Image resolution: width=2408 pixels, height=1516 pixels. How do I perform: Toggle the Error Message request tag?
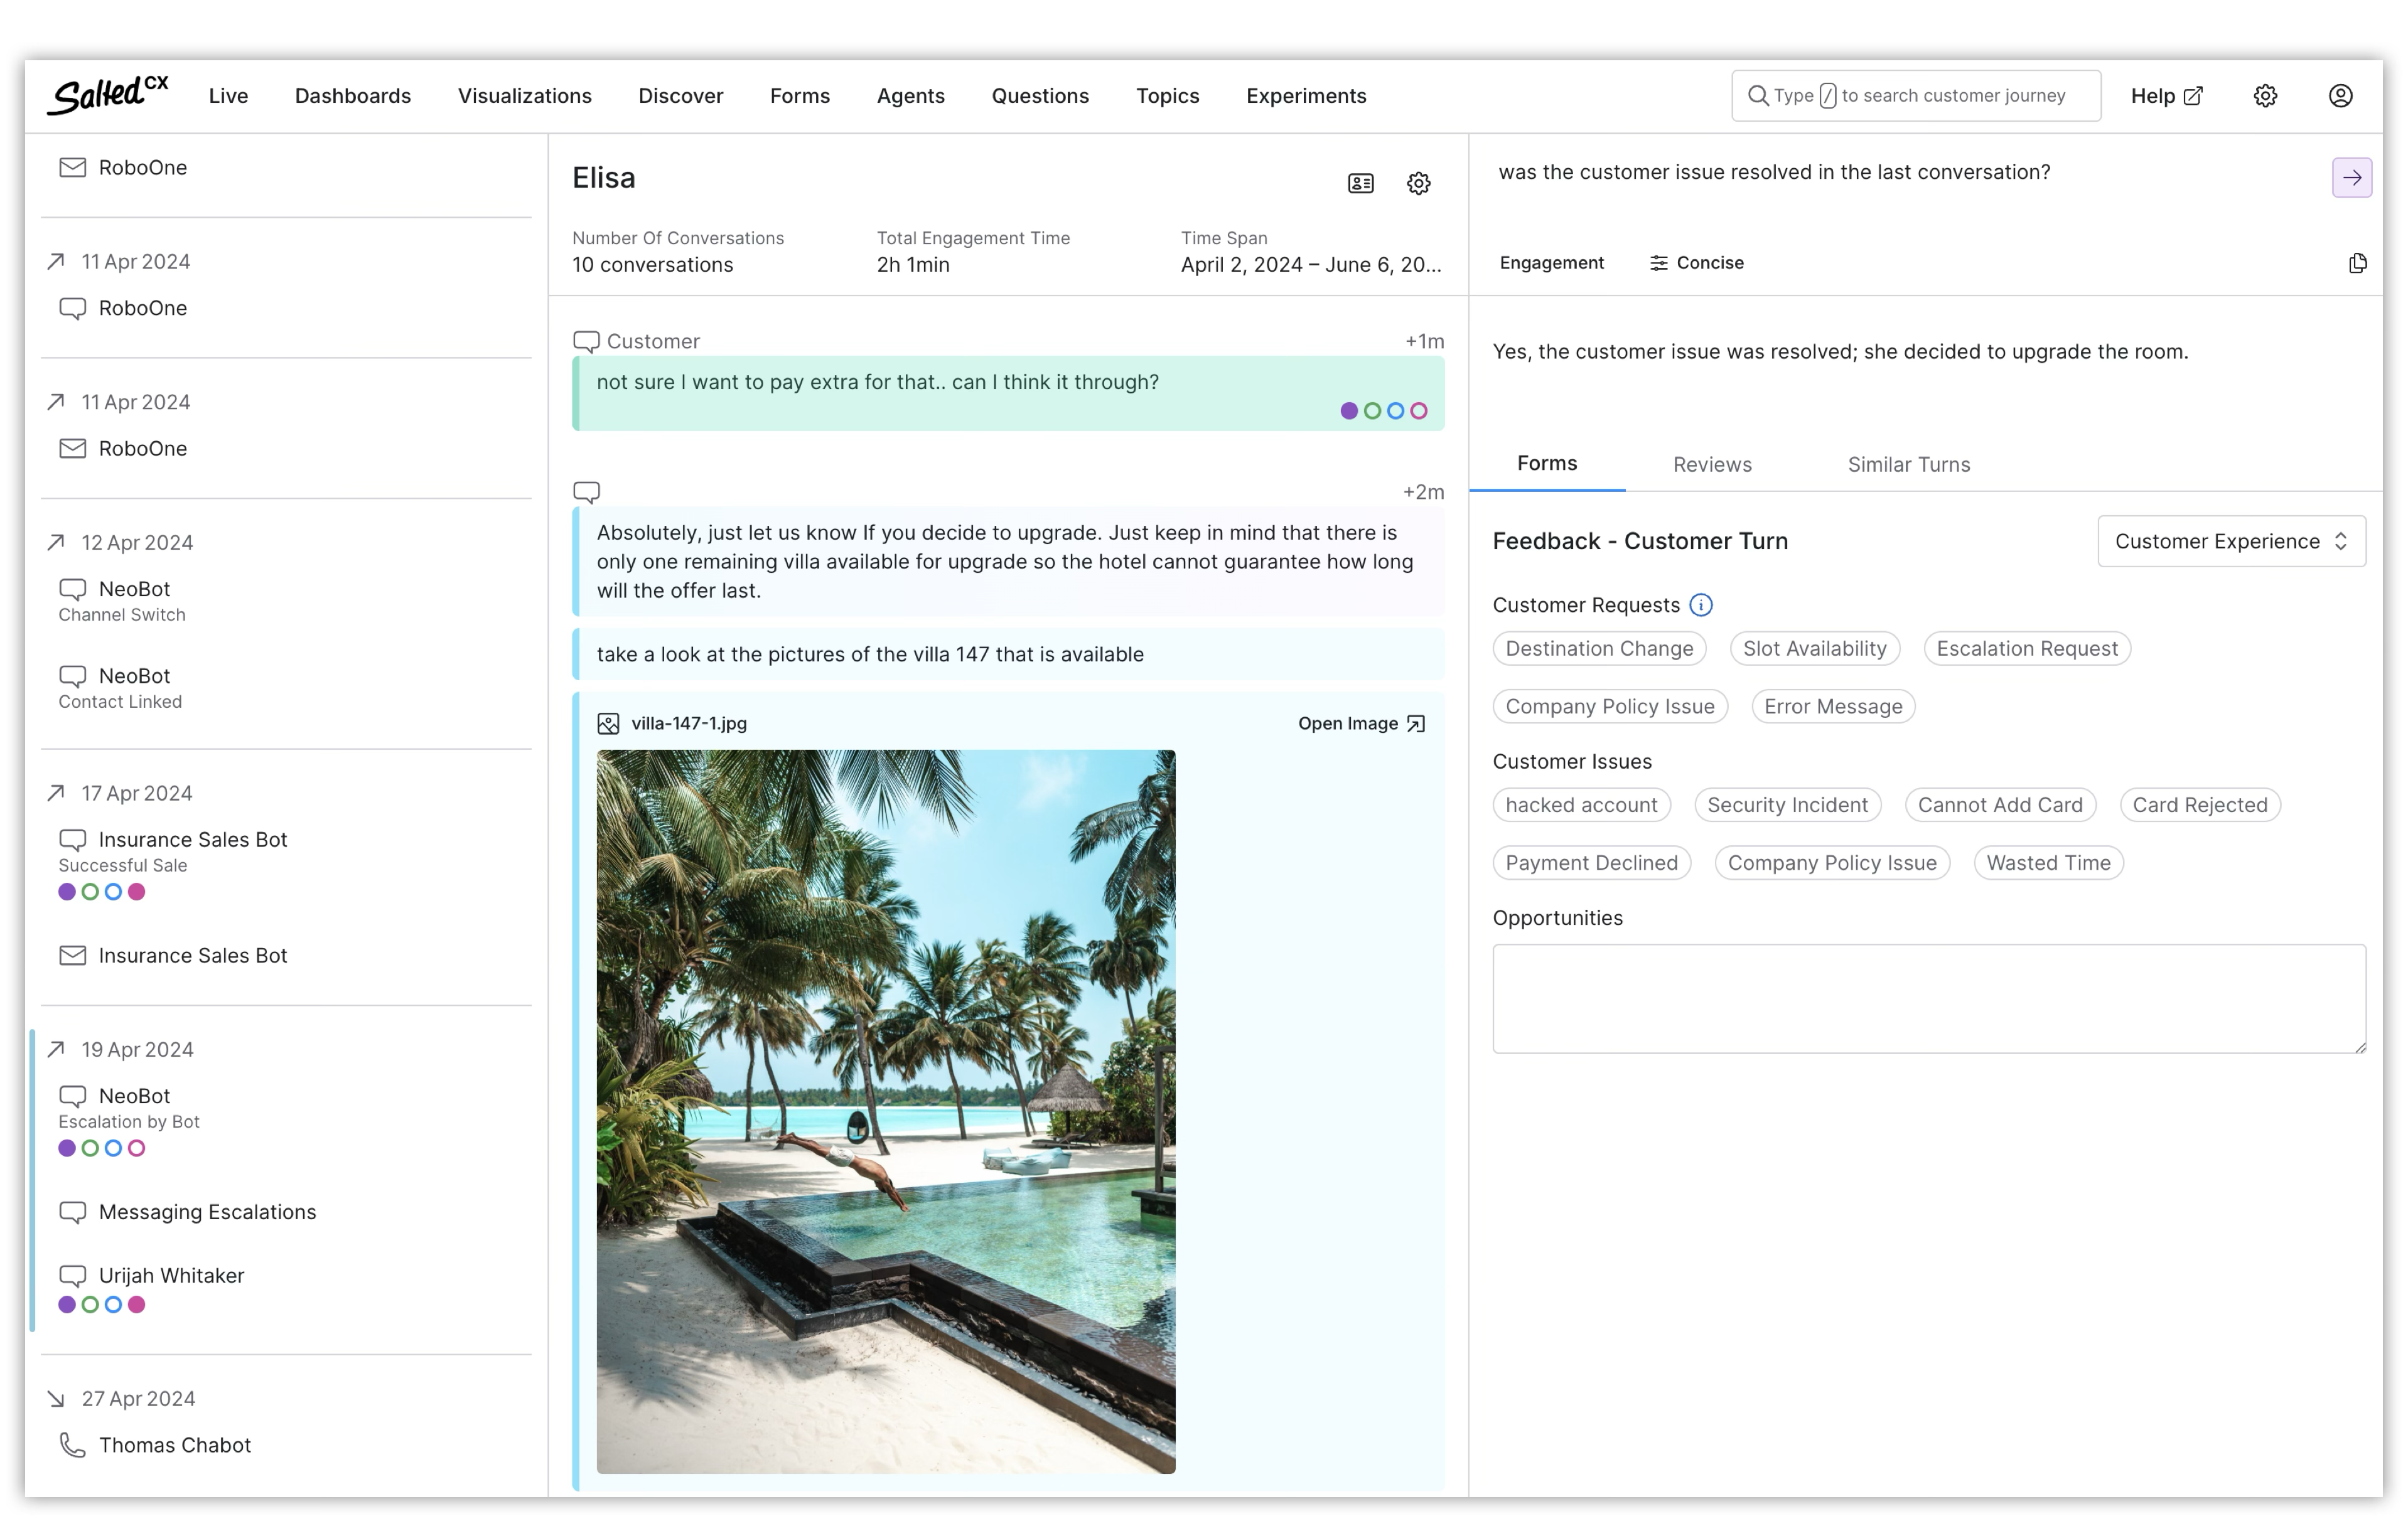[x=1833, y=707]
